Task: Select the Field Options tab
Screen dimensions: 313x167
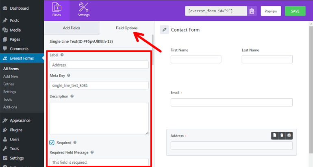Action: click(x=126, y=28)
